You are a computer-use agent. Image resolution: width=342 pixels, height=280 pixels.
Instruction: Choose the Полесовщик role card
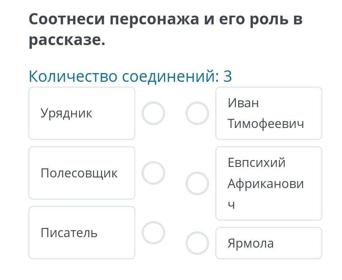pos(82,173)
